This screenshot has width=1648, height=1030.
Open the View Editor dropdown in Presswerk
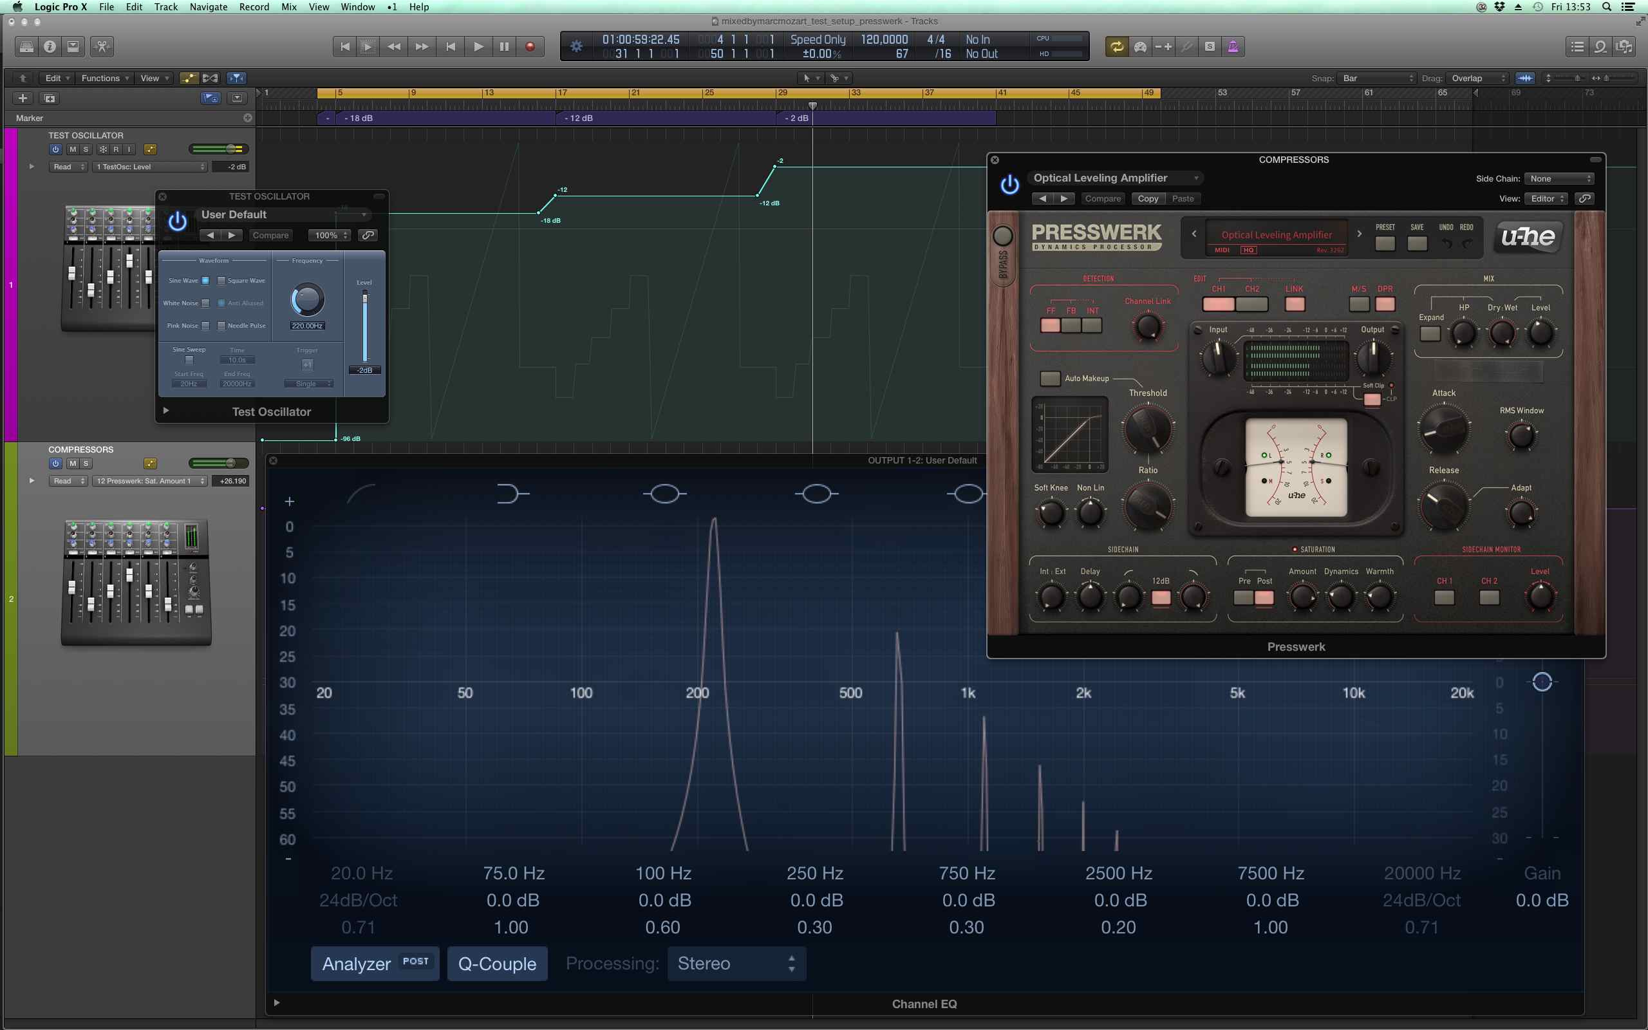pos(1546,198)
